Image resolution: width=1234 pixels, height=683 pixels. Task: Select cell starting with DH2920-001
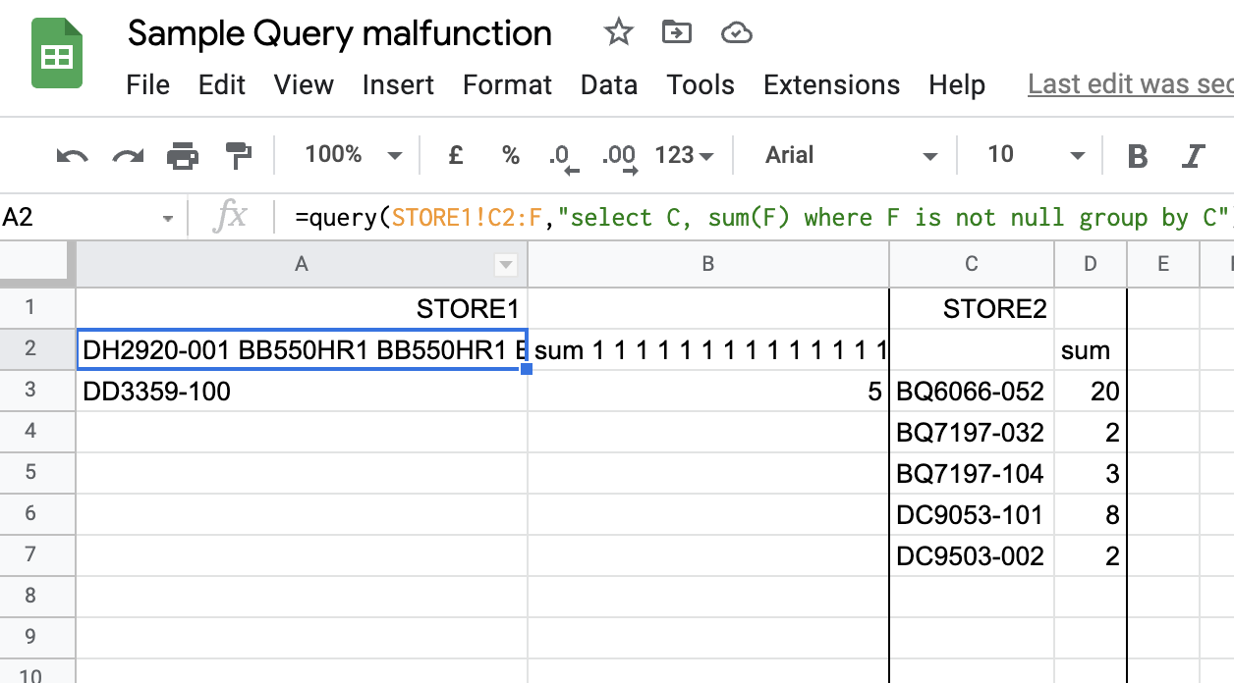[x=302, y=350]
